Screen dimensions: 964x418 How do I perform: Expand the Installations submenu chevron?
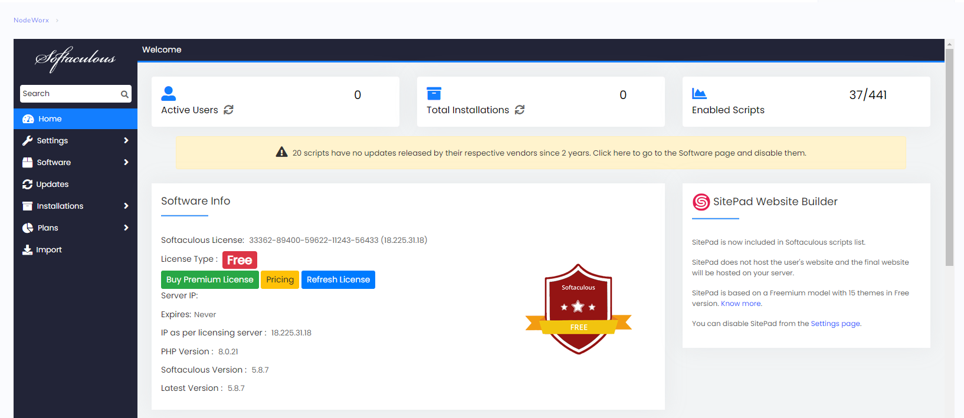tap(126, 206)
